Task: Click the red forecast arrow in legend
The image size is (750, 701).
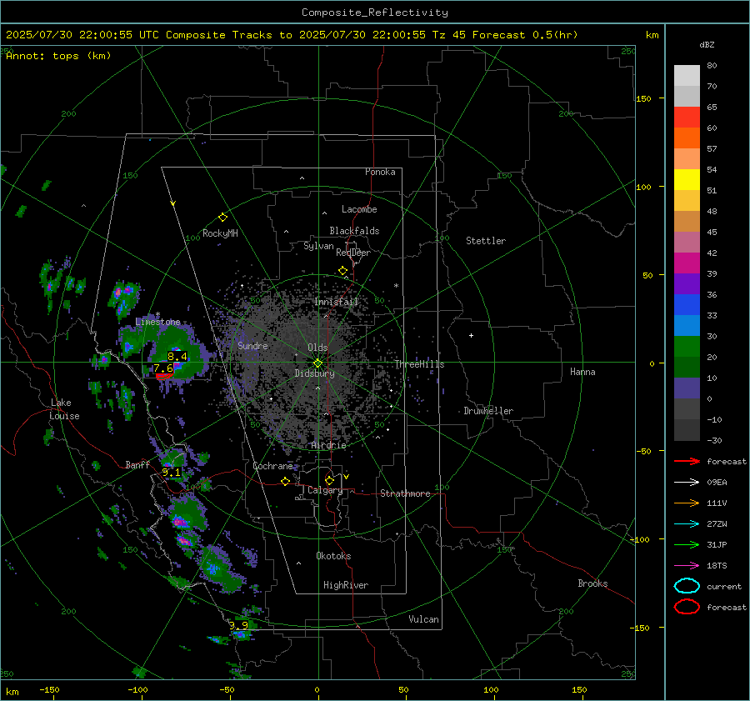Action: pyautogui.click(x=687, y=461)
